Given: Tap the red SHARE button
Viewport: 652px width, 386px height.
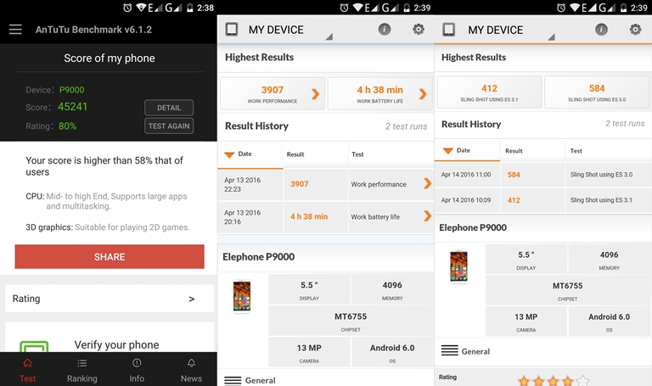Looking at the screenshot, I should pyautogui.click(x=110, y=257).
